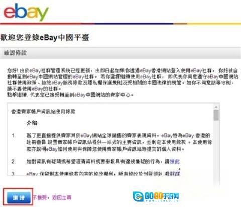This screenshot has height=207, width=241.
Task: Click the 介紹 heading inside terms box
Action: click(32, 123)
